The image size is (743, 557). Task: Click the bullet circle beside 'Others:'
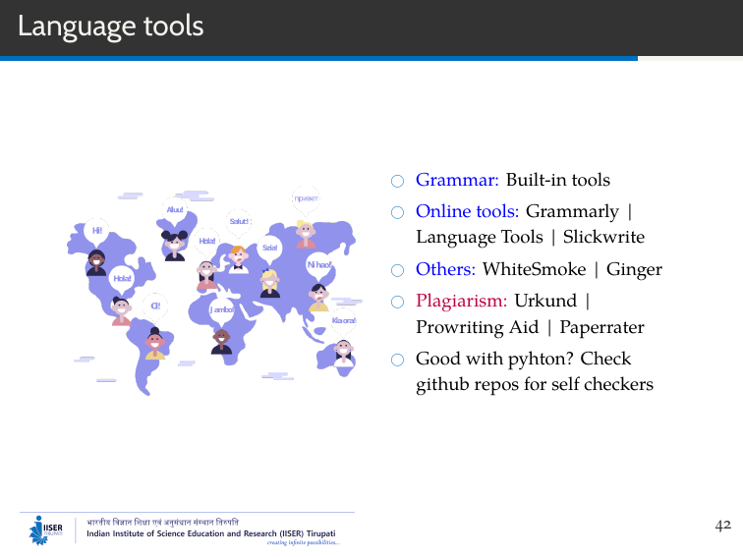click(397, 270)
